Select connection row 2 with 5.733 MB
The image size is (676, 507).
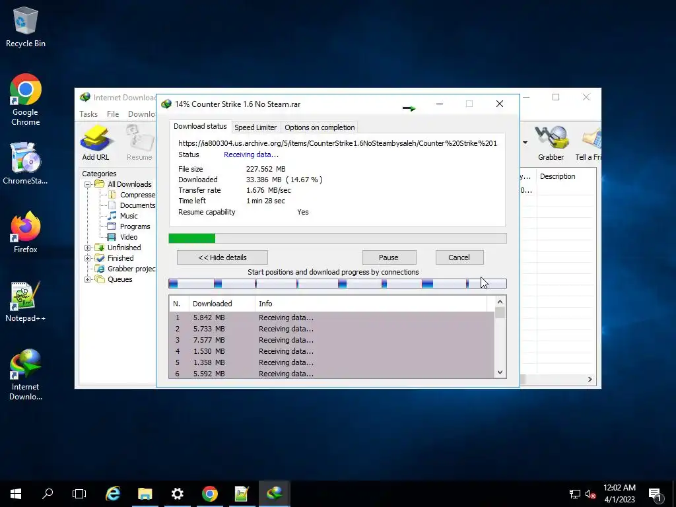pos(331,329)
